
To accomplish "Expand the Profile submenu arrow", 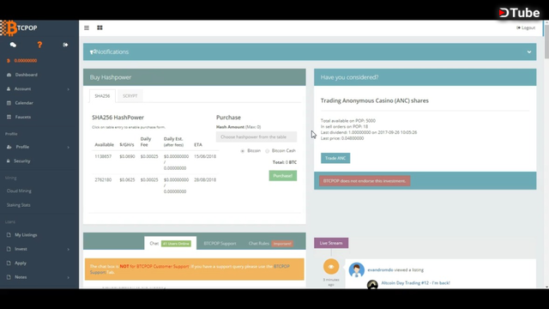I will tap(69, 147).
